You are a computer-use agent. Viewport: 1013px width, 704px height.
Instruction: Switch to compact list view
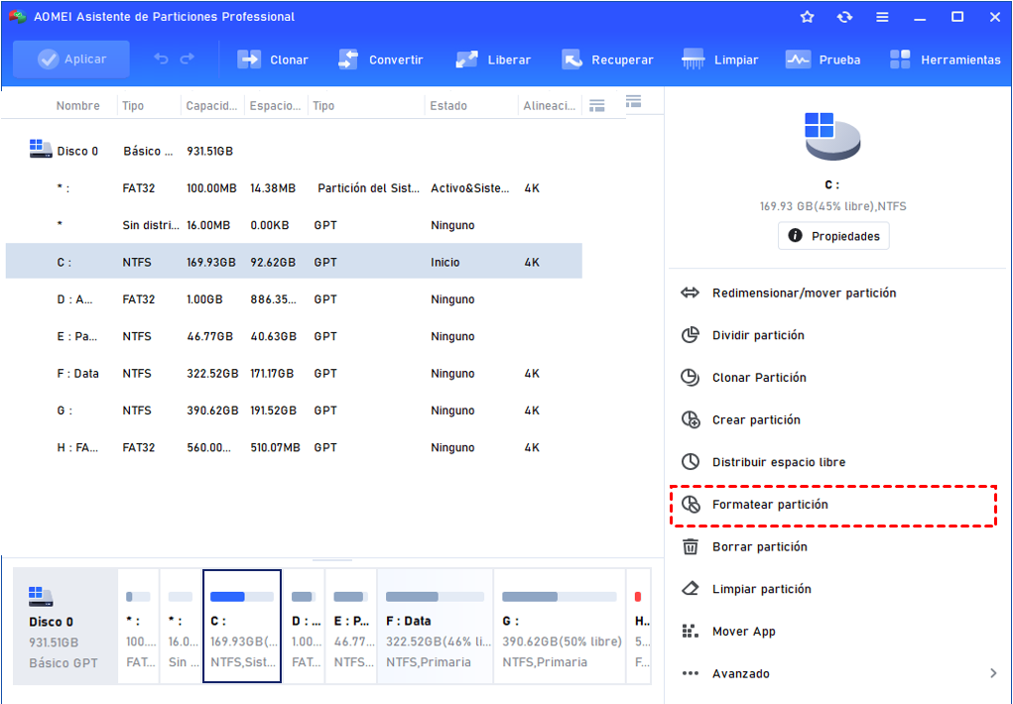click(596, 102)
